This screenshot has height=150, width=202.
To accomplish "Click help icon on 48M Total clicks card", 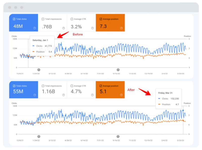I will [35, 28].
